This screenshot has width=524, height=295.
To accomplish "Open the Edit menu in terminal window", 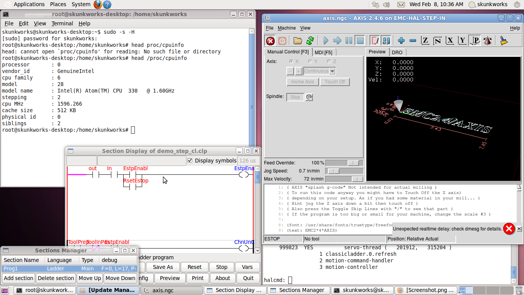I will point(24,23).
